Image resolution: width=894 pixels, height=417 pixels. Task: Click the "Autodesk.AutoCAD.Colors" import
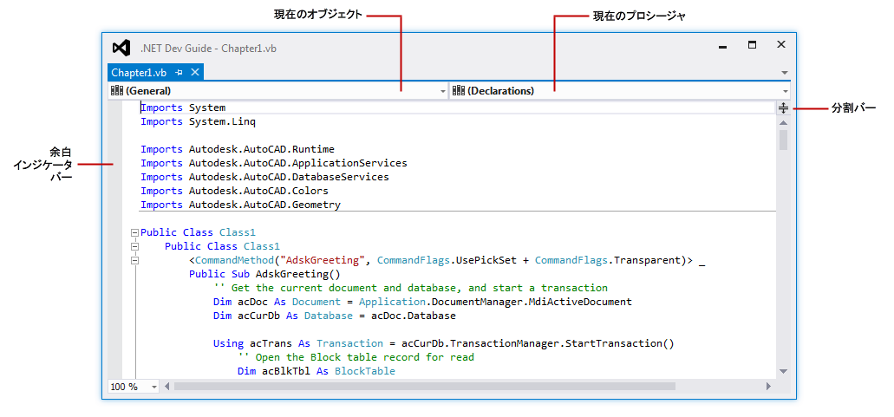pos(258,191)
